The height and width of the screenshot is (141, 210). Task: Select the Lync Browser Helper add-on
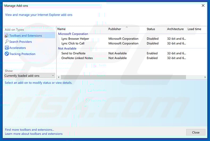point(75,39)
